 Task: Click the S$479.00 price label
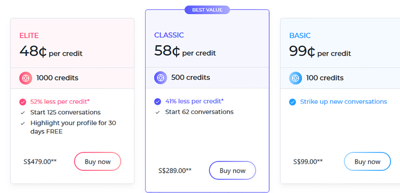click(x=40, y=162)
